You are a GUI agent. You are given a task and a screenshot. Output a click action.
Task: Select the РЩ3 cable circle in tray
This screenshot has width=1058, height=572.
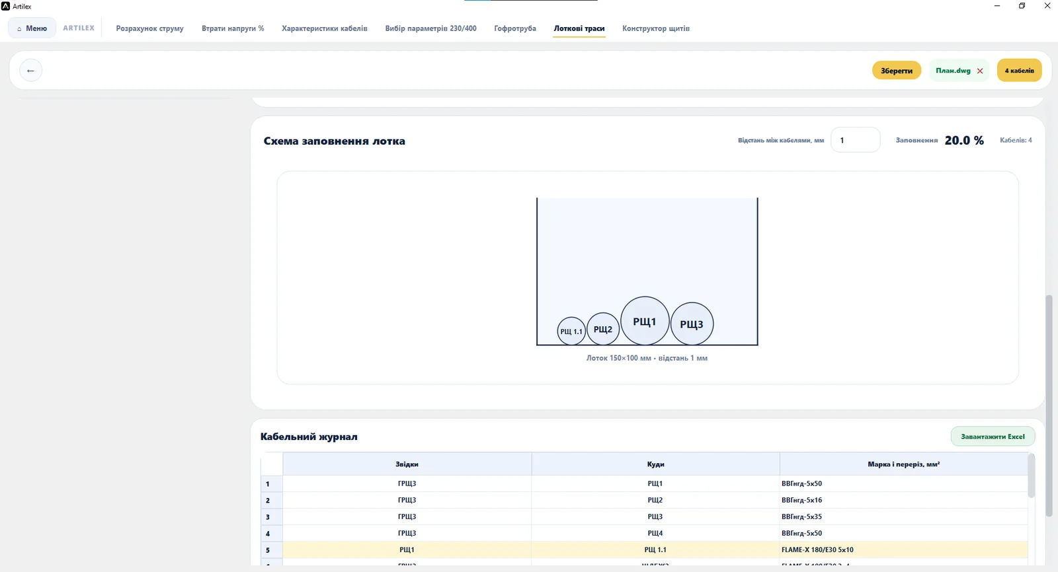(692, 324)
